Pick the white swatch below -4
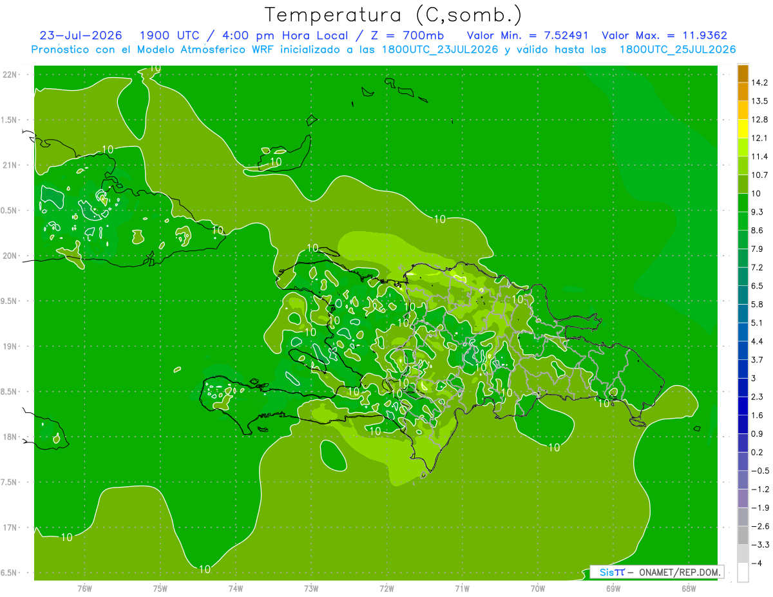Screen dimensions: 773x597 743,573
